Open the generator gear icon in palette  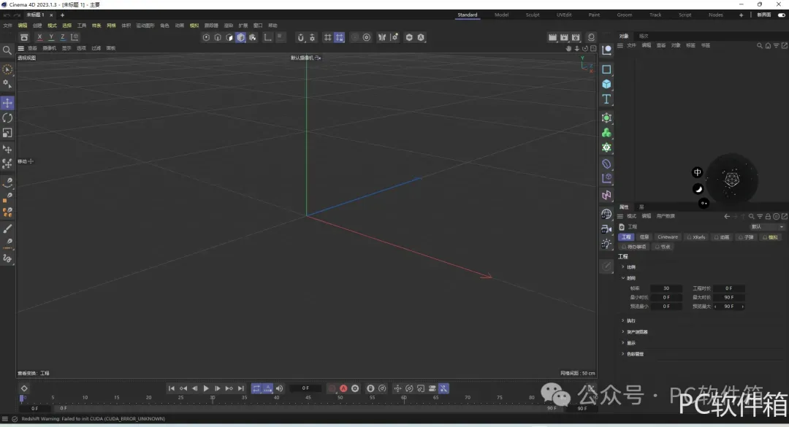pyautogui.click(x=607, y=148)
